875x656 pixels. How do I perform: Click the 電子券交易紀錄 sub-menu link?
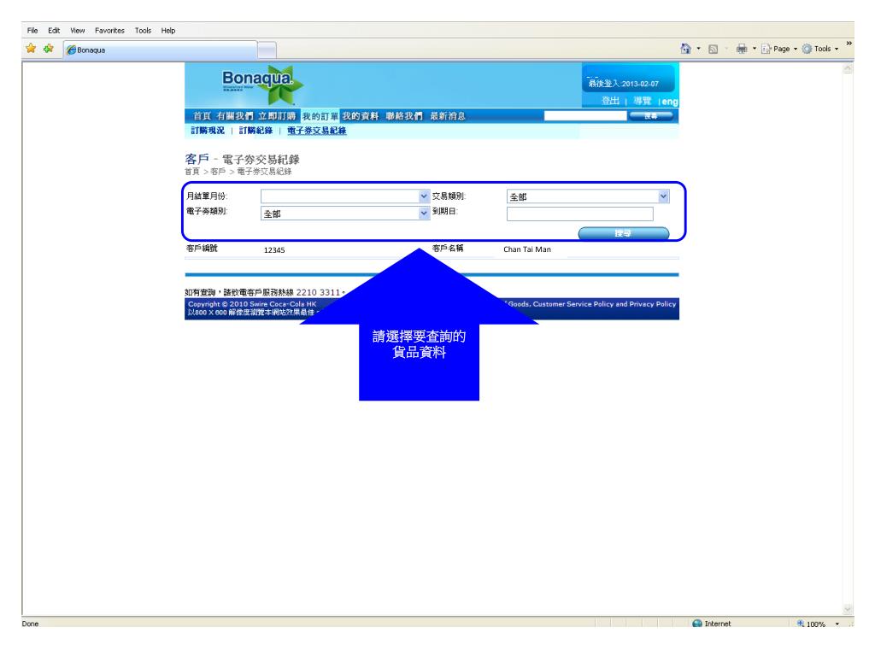pos(316,131)
